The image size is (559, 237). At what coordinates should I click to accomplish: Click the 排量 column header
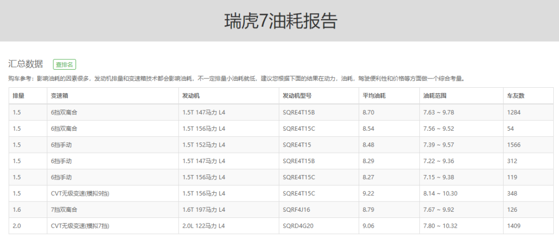click(x=19, y=96)
